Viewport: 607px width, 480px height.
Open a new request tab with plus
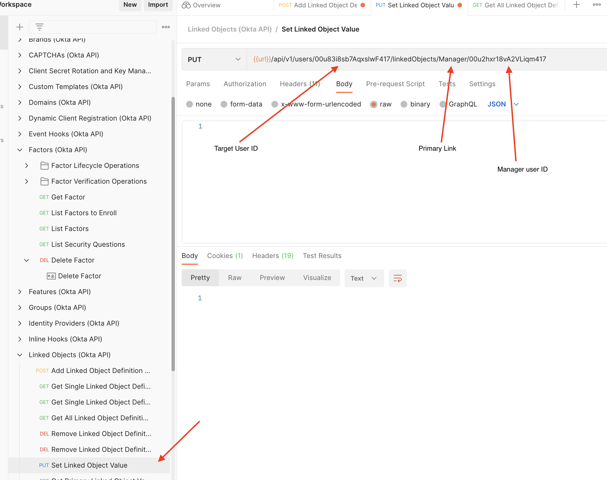coord(577,5)
